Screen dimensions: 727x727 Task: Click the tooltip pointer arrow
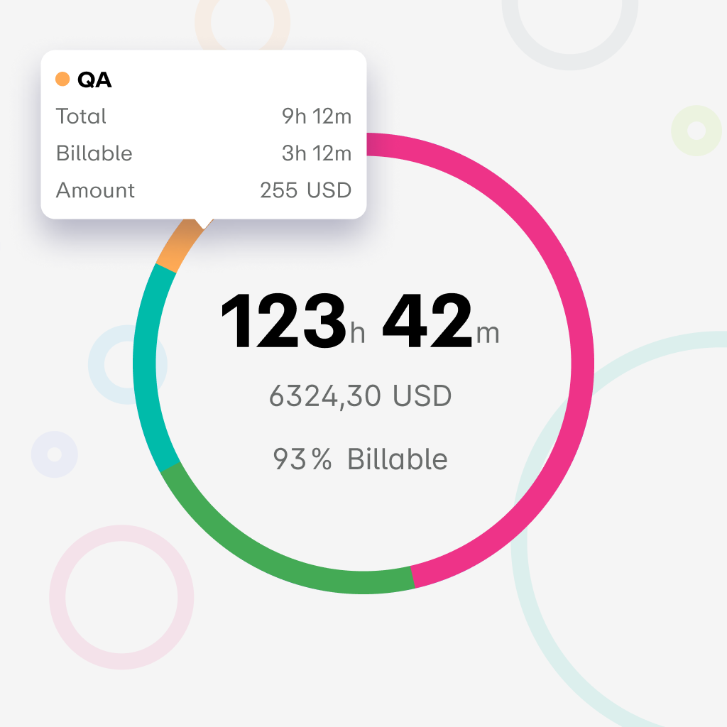204,224
